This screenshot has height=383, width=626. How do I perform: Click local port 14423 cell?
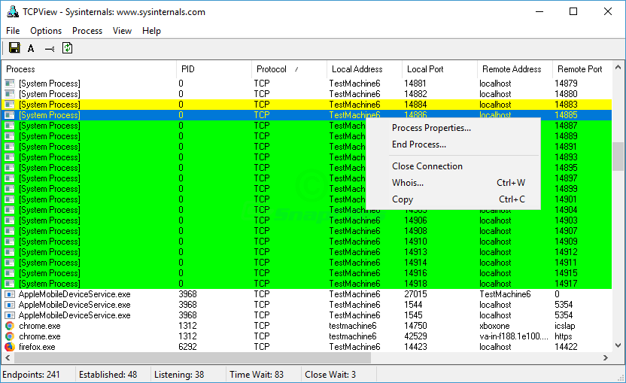click(x=415, y=347)
